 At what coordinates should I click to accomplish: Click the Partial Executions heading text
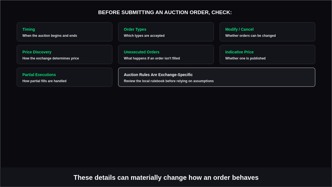click(39, 75)
